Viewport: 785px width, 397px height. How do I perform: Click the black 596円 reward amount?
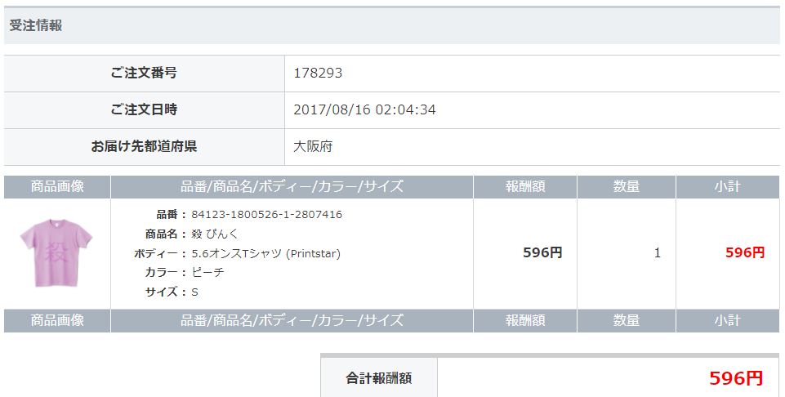tap(542, 253)
